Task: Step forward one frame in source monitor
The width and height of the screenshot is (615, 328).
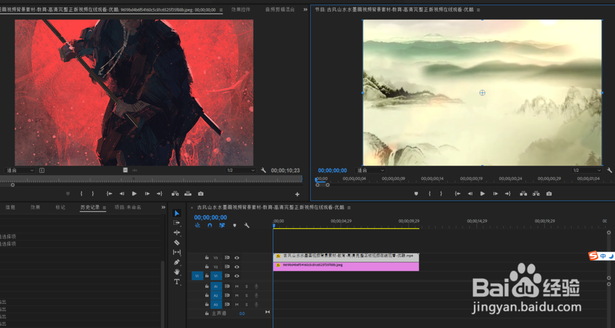Action: pos(147,194)
